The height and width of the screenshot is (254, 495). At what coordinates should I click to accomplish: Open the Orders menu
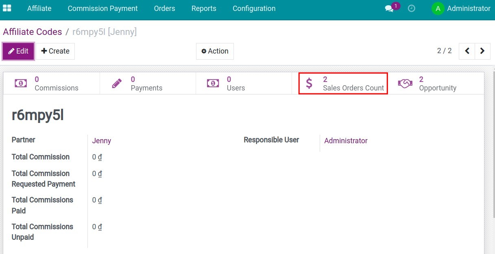pos(164,9)
